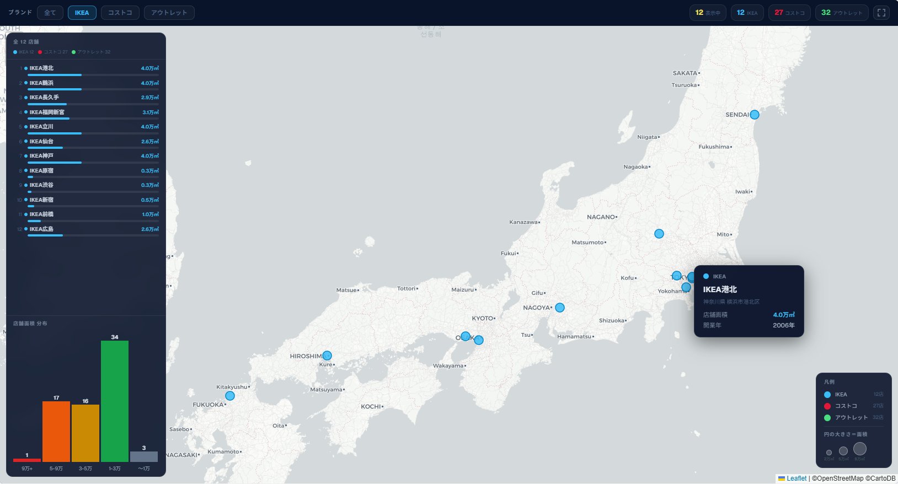Click the marker right above Yokohama label
Screen dimensions: 898x484
[x=686, y=287]
